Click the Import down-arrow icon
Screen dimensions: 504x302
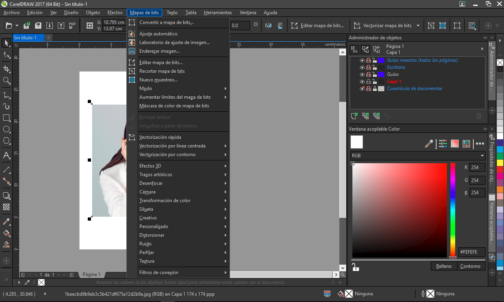pos(50,26)
